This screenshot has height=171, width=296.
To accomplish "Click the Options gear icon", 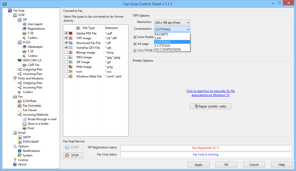I will pyautogui.click(x=15, y=146).
